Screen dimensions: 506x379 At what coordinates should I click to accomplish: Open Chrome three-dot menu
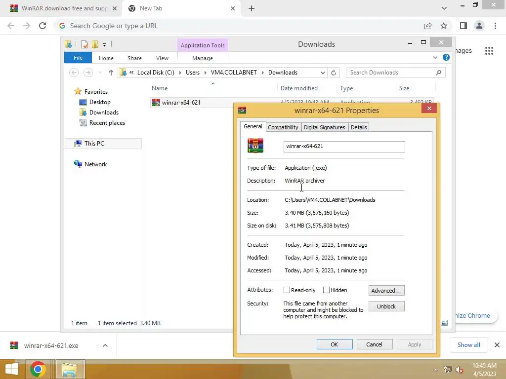click(x=495, y=26)
